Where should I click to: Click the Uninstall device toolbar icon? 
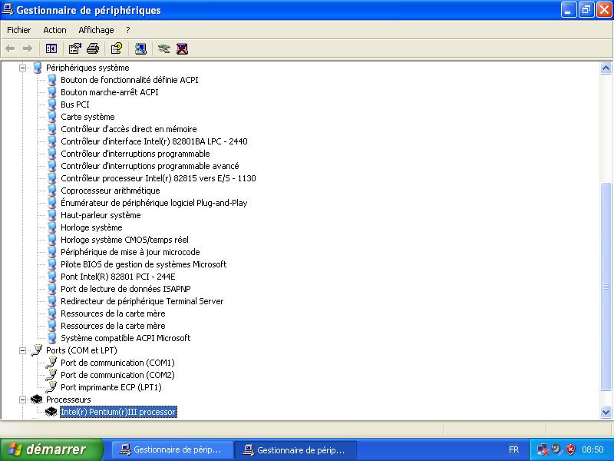click(182, 48)
